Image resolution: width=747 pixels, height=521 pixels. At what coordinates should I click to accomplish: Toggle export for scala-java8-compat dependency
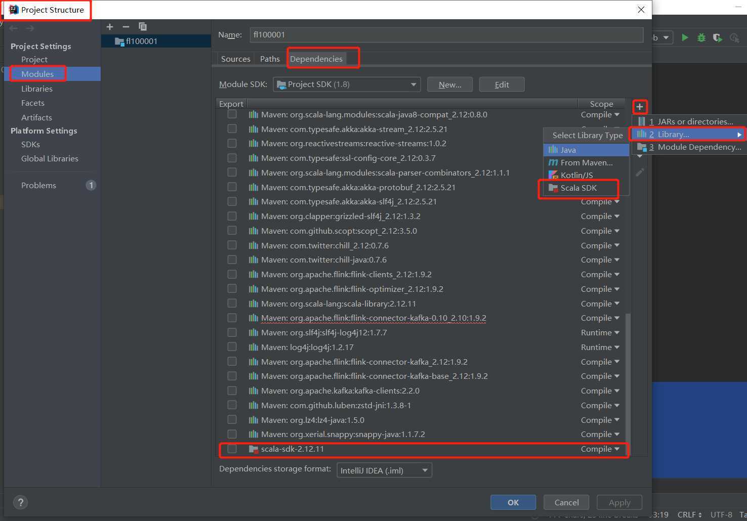(232, 114)
